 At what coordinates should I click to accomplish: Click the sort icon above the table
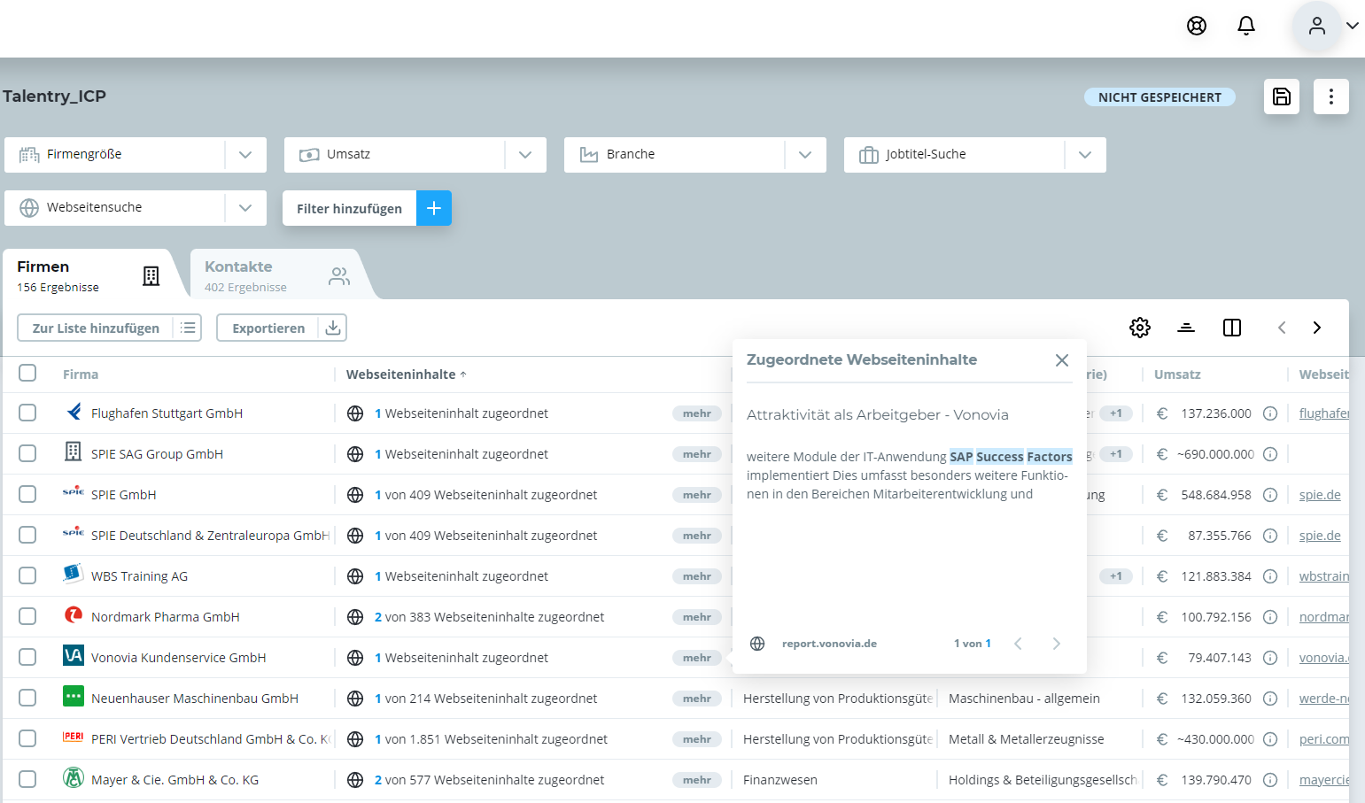click(x=1186, y=328)
